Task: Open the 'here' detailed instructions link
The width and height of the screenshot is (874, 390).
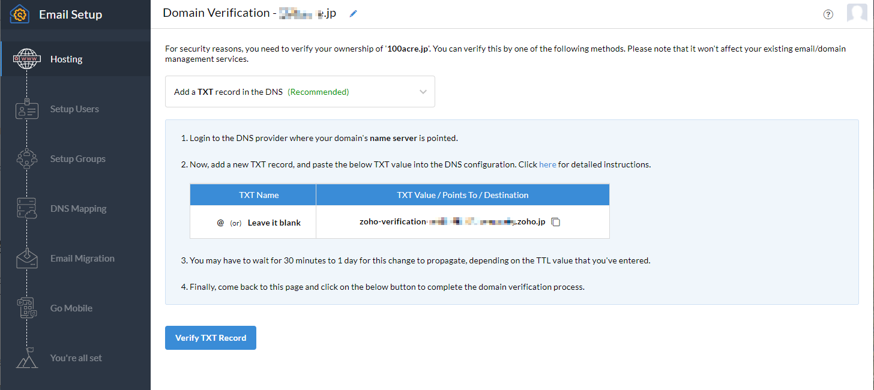Action: (547, 164)
